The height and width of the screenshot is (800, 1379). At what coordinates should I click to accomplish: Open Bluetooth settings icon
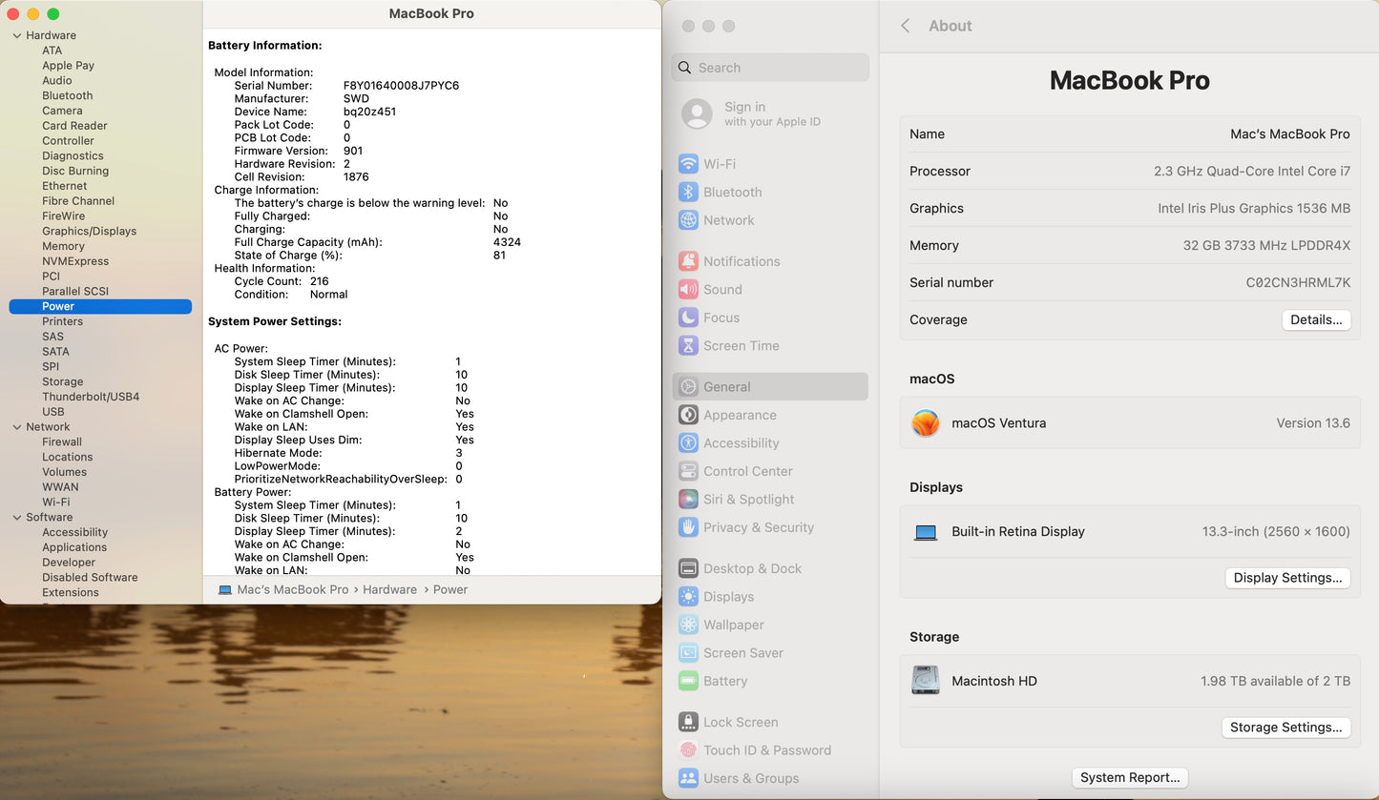tap(688, 193)
